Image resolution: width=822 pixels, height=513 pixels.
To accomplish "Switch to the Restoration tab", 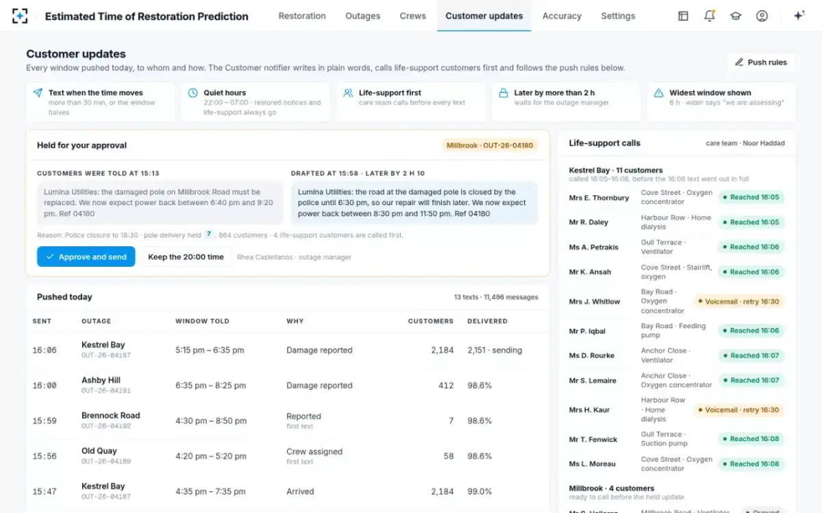I will (x=302, y=16).
